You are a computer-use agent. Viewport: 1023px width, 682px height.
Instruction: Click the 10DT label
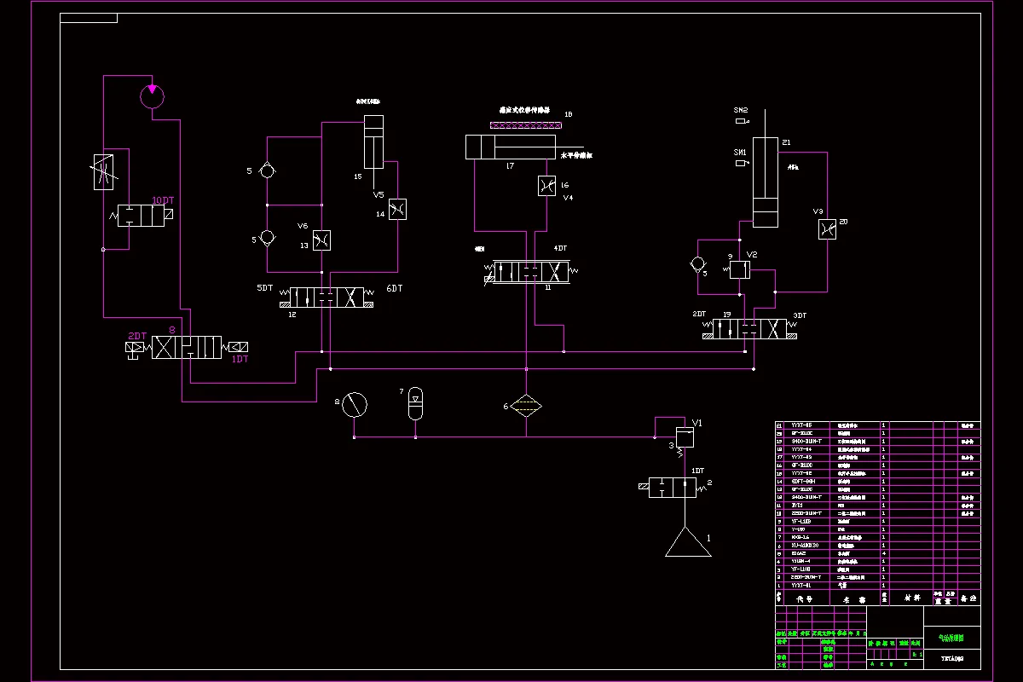click(162, 200)
